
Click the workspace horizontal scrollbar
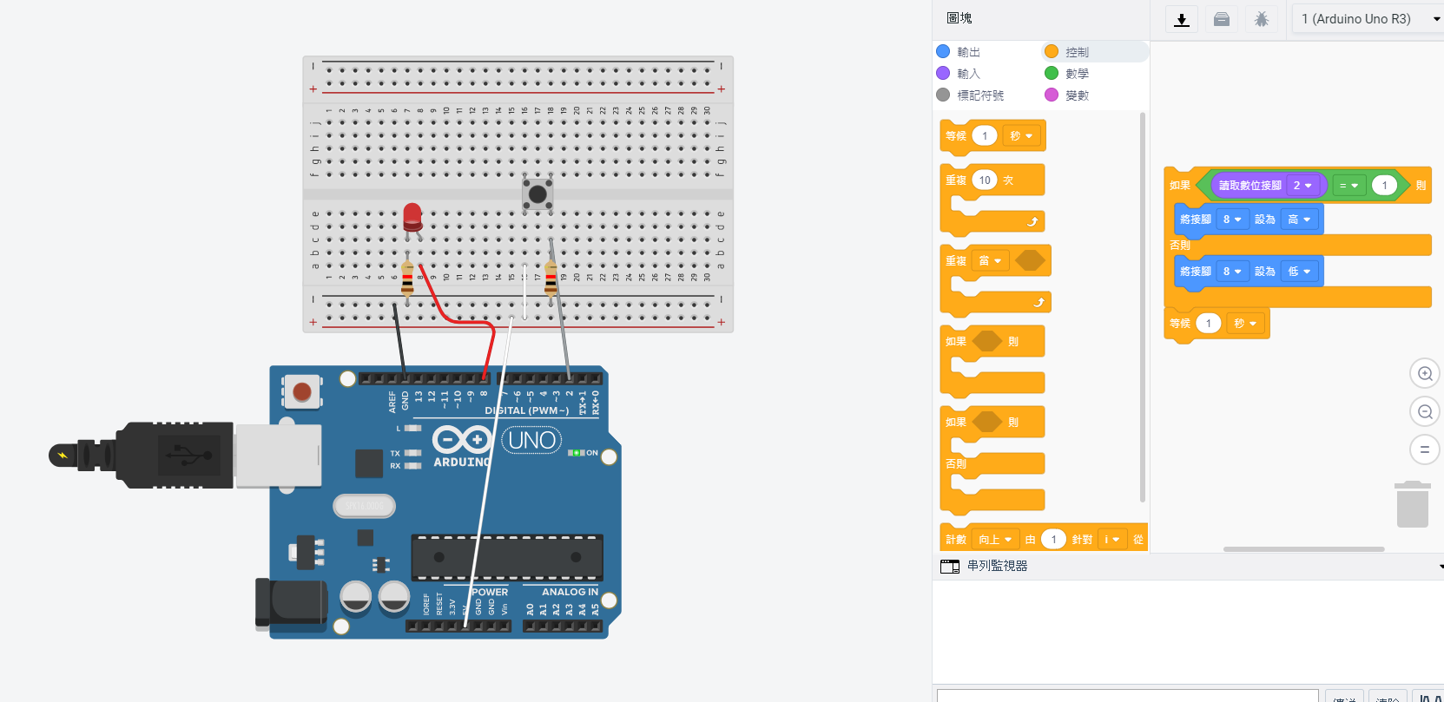point(1303,549)
